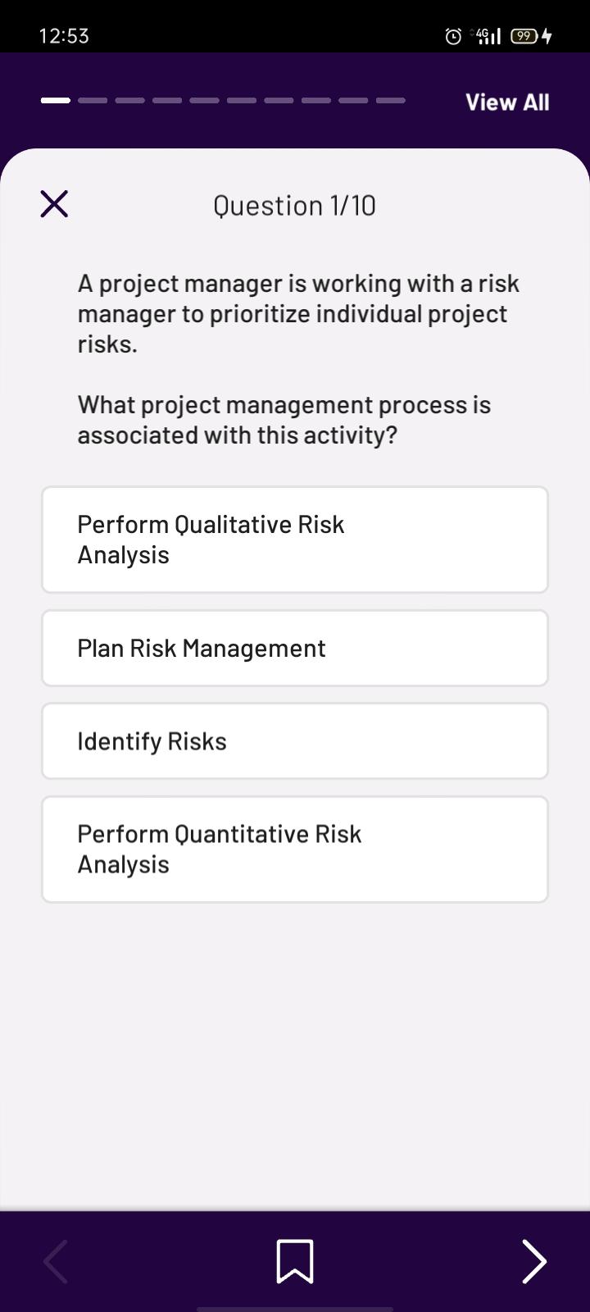Tap the fifth progress segment
The image size is (590, 1312).
coord(204,101)
